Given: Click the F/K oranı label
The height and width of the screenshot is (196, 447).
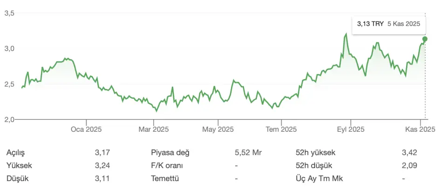Looking at the screenshot, I should [167, 165].
